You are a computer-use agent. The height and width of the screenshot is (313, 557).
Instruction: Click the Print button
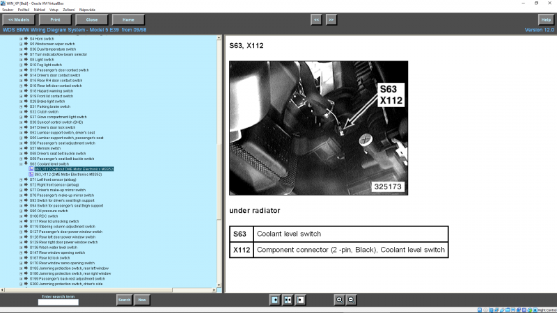click(x=55, y=20)
